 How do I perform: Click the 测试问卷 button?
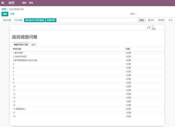click(x=7, y=20)
